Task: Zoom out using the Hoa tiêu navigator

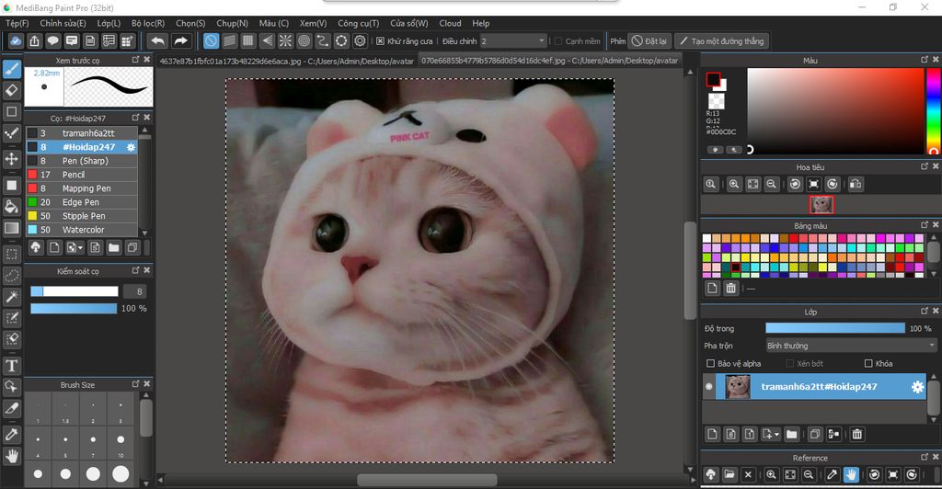Action: (772, 184)
